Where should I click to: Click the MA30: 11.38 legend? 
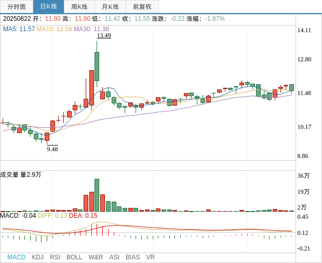(91, 29)
